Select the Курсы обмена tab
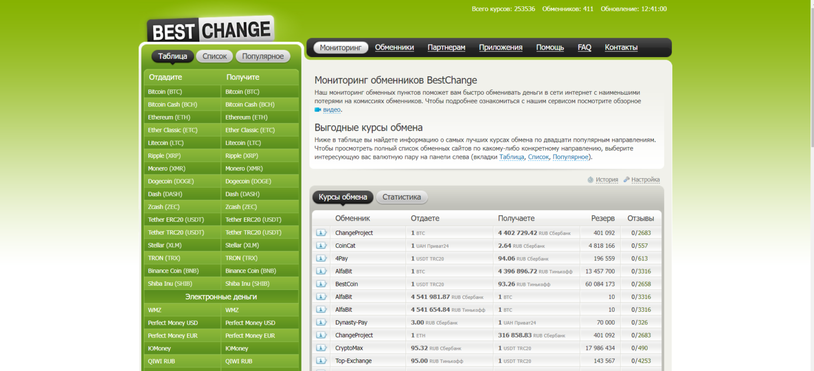Viewport: 814px width, 371px height. click(x=343, y=197)
